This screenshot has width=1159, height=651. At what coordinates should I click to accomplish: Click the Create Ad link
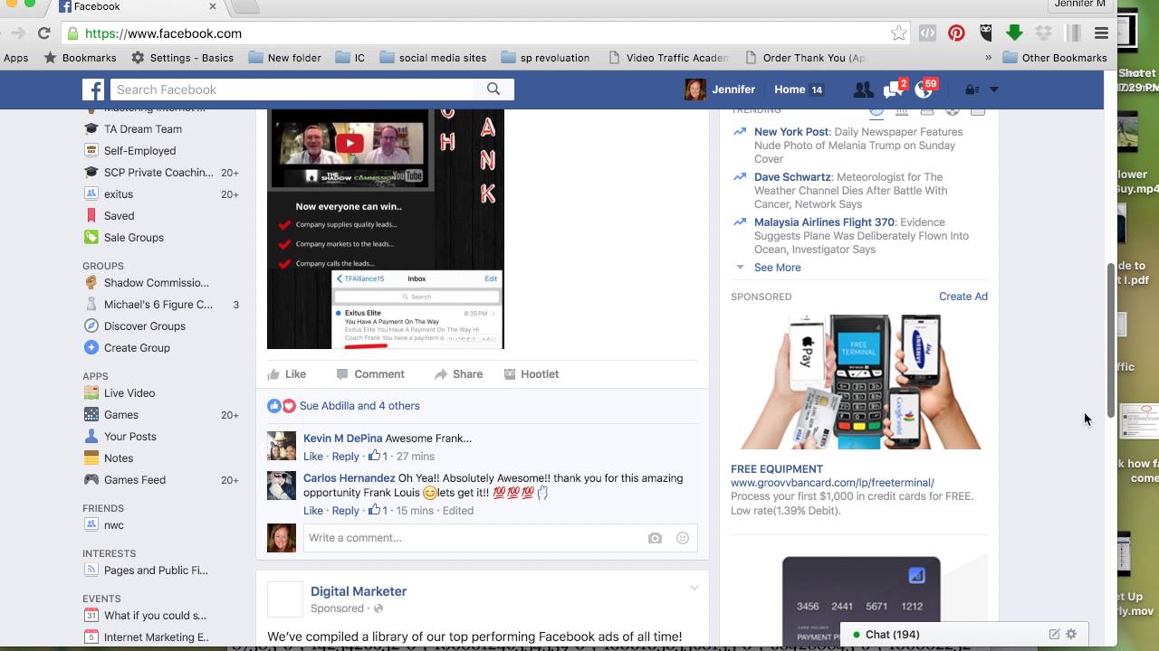point(963,296)
